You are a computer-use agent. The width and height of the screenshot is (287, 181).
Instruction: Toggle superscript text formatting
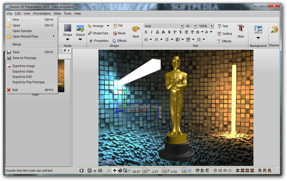tap(175, 32)
